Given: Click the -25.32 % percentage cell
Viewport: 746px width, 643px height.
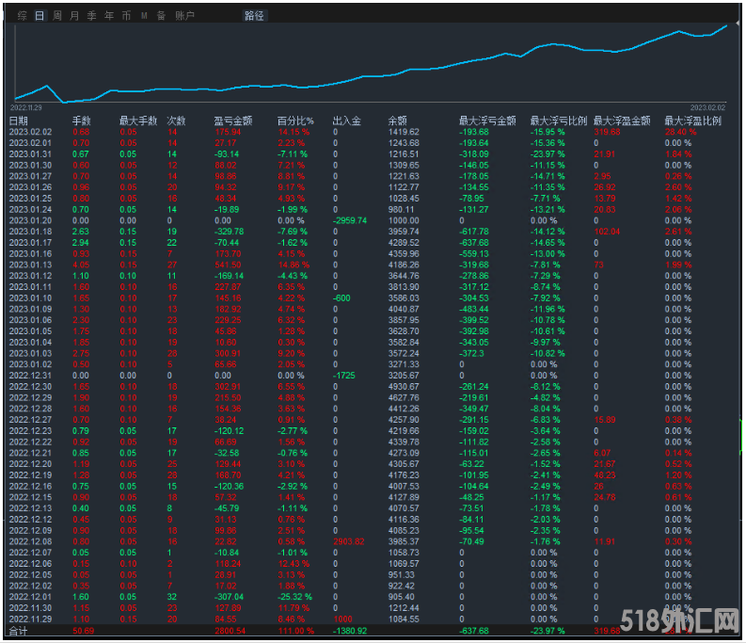Looking at the screenshot, I should pos(295,597).
